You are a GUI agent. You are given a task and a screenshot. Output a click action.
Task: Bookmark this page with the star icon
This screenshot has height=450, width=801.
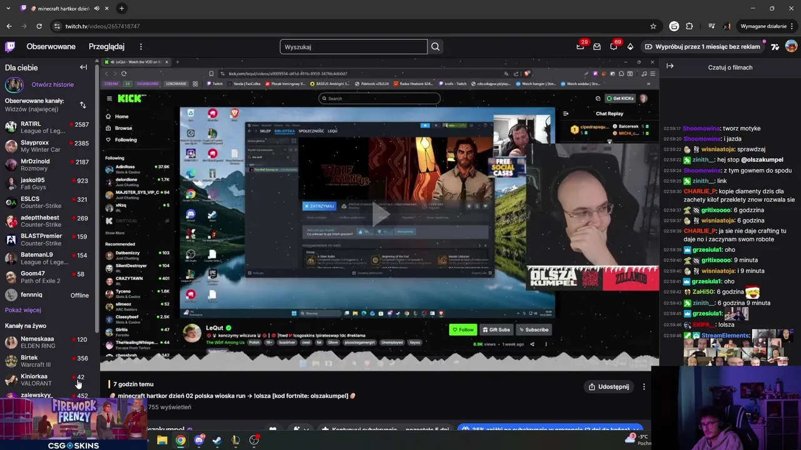653,26
